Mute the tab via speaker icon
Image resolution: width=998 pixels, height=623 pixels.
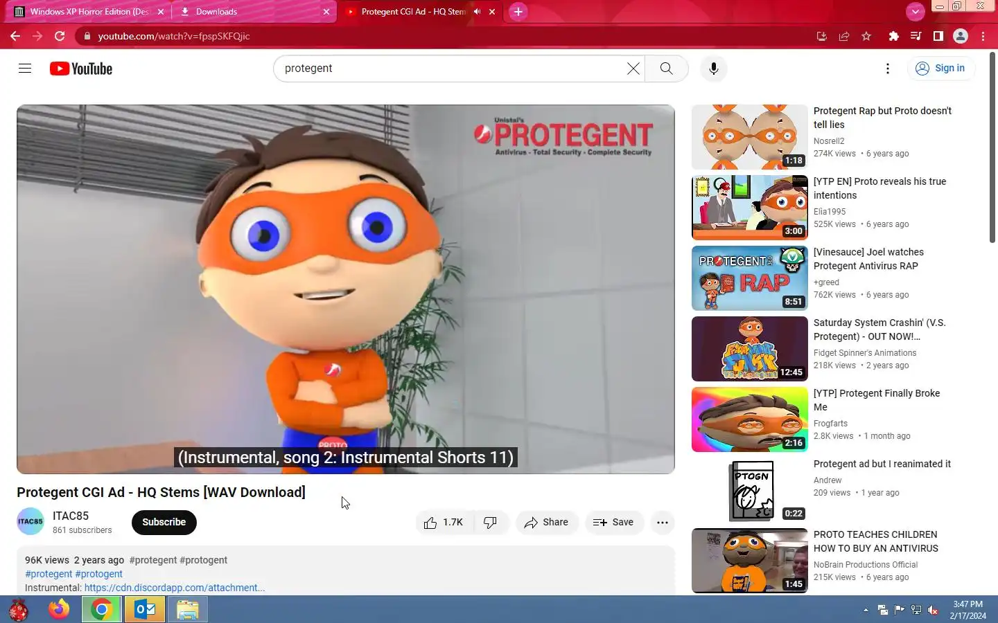pyautogui.click(x=477, y=12)
